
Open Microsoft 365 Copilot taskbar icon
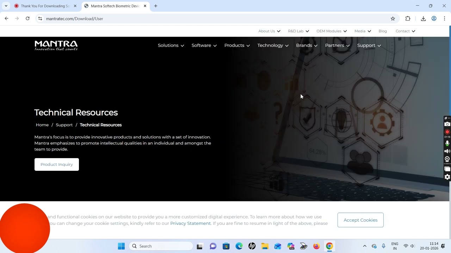pyautogui.click(x=291, y=246)
